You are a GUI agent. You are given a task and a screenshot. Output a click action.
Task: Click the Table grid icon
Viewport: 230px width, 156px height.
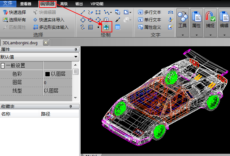click(x=118, y=27)
